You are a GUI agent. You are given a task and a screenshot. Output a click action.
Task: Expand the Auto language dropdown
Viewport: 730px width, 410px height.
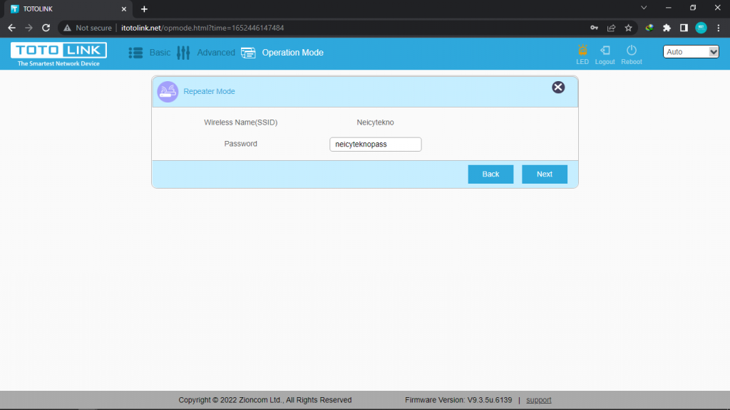(691, 52)
